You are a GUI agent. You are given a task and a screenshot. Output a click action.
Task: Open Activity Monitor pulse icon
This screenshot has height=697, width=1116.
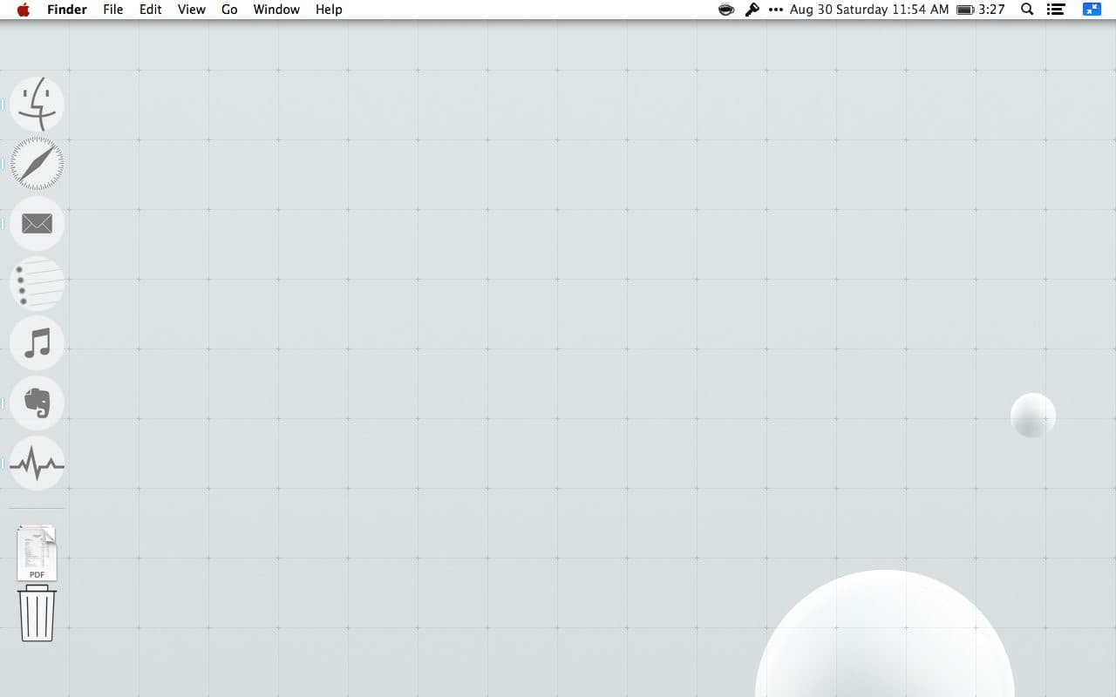click(x=37, y=464)
